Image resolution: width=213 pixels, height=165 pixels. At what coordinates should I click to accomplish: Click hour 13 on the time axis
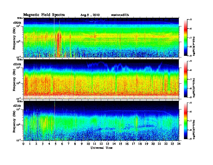pos(108,144)
